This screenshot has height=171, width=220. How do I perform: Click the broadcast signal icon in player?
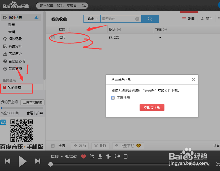pos(117,156)
